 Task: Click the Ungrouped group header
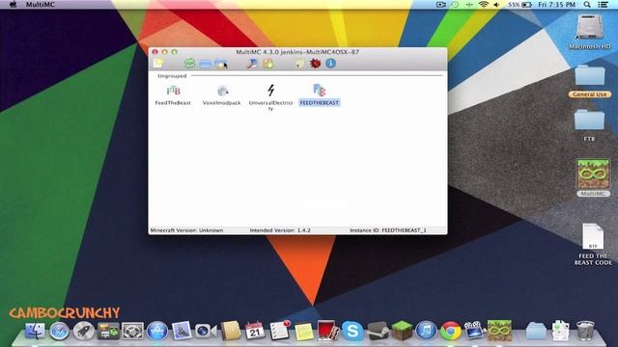coord(172,76)
